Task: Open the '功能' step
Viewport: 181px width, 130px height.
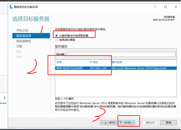Action: point(19,46)
